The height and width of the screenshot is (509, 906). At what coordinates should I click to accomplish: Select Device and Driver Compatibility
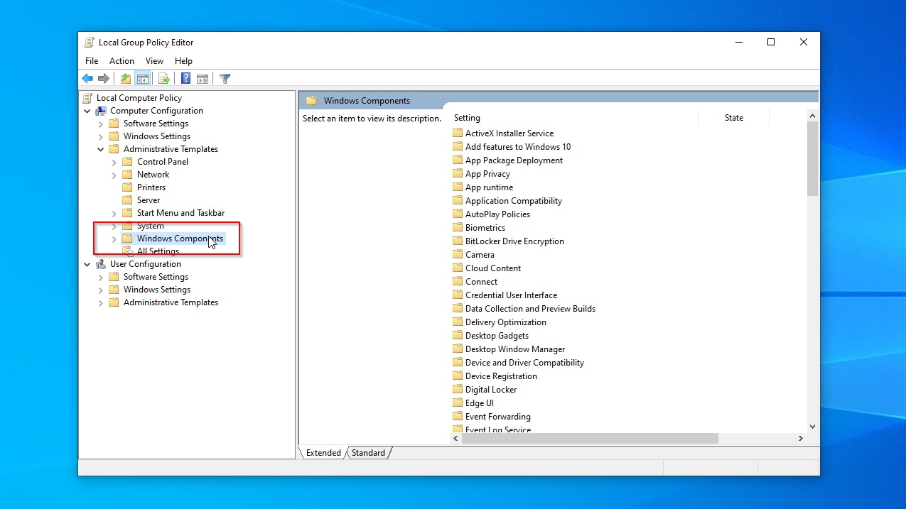[x=524, y=362]
